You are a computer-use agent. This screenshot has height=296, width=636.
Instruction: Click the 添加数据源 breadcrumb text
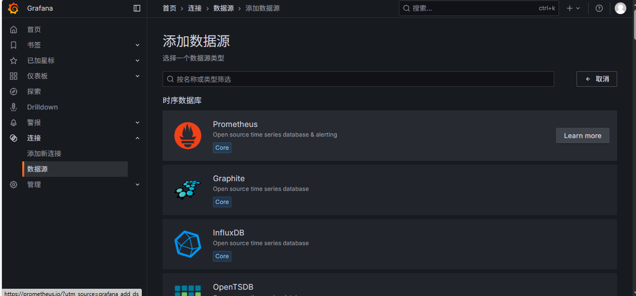point(262,8)
